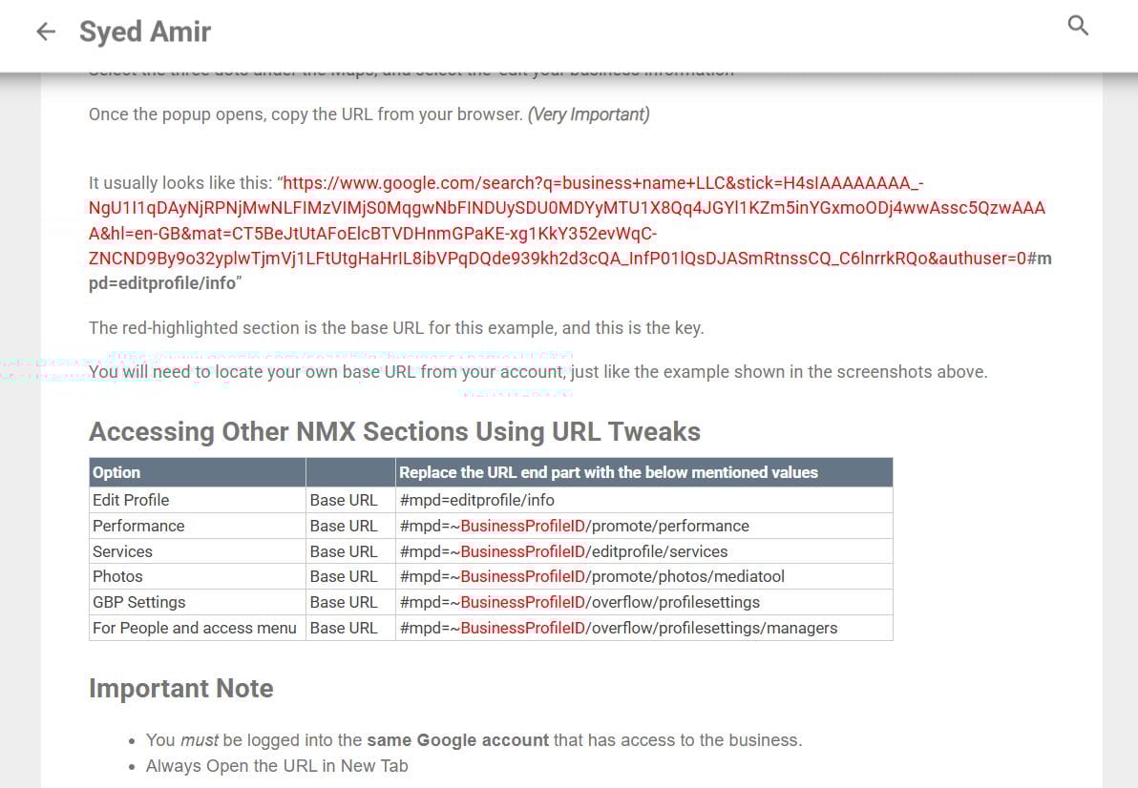Click the back arrow icon
This screenshot has width=1138, height=788.
click(46, 31)
